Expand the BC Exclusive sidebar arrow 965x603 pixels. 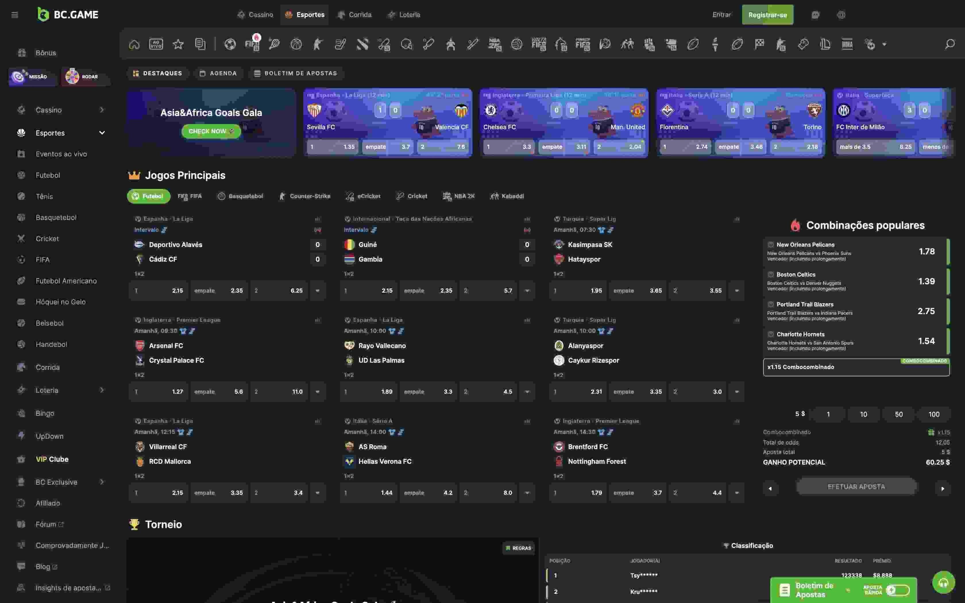tap(102, 482)
